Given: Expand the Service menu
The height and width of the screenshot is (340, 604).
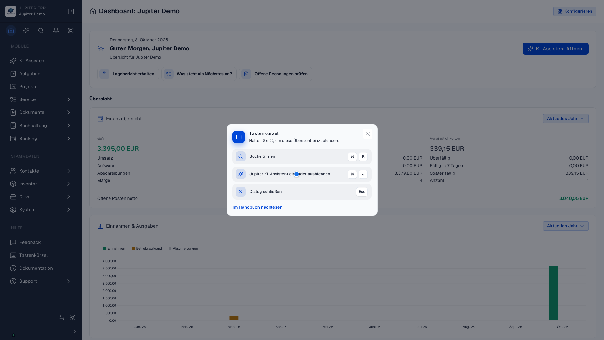Looking at the screenshot, I should click(x=41, y=99).
